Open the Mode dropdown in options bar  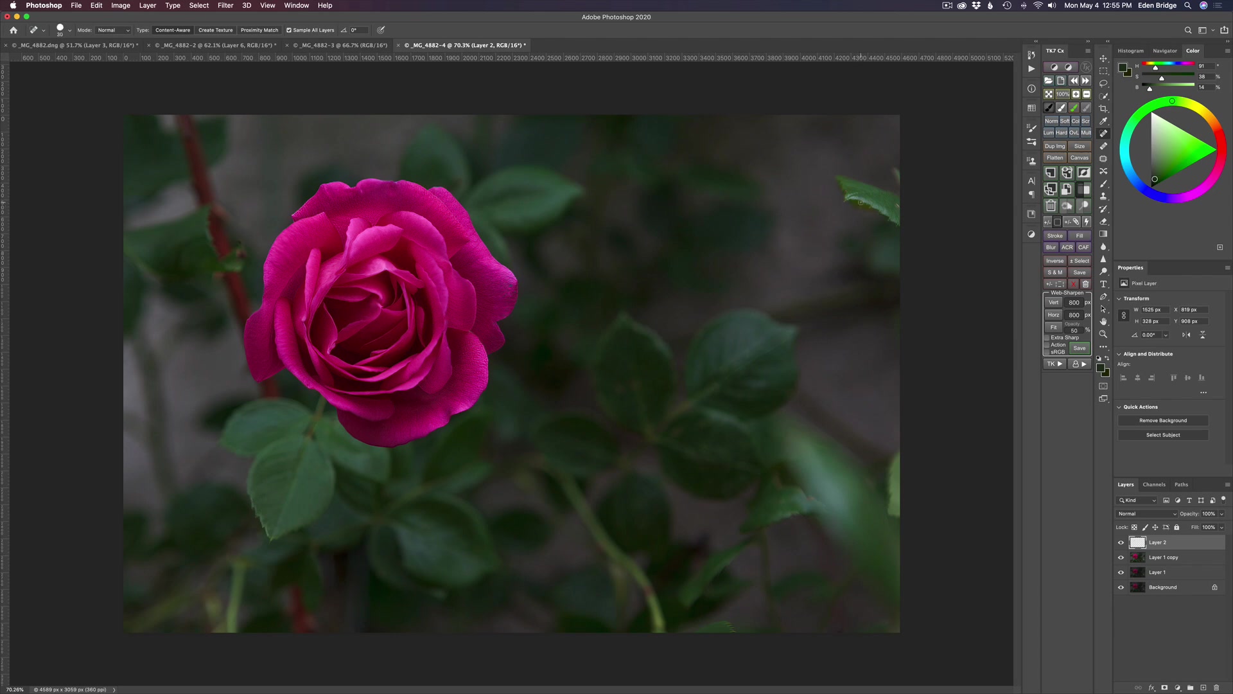[x=113, y=30]
